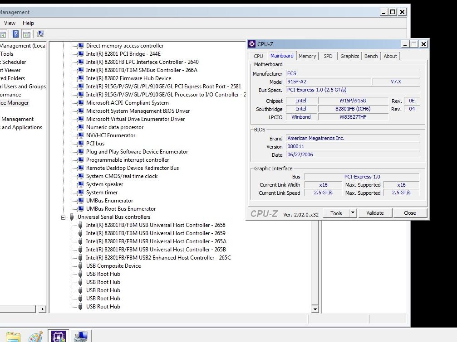Click the Close button in CPU-Z
The image size is (457, 342).
(x=410, y=213)
